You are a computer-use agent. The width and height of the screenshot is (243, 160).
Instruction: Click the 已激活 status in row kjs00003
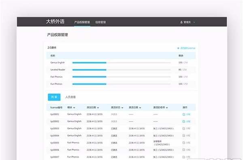114,128
